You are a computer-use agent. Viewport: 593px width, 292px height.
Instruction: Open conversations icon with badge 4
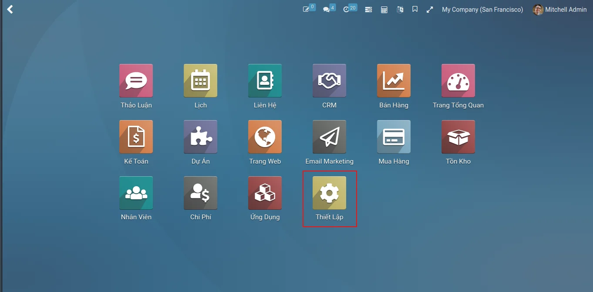pos(329,9)
